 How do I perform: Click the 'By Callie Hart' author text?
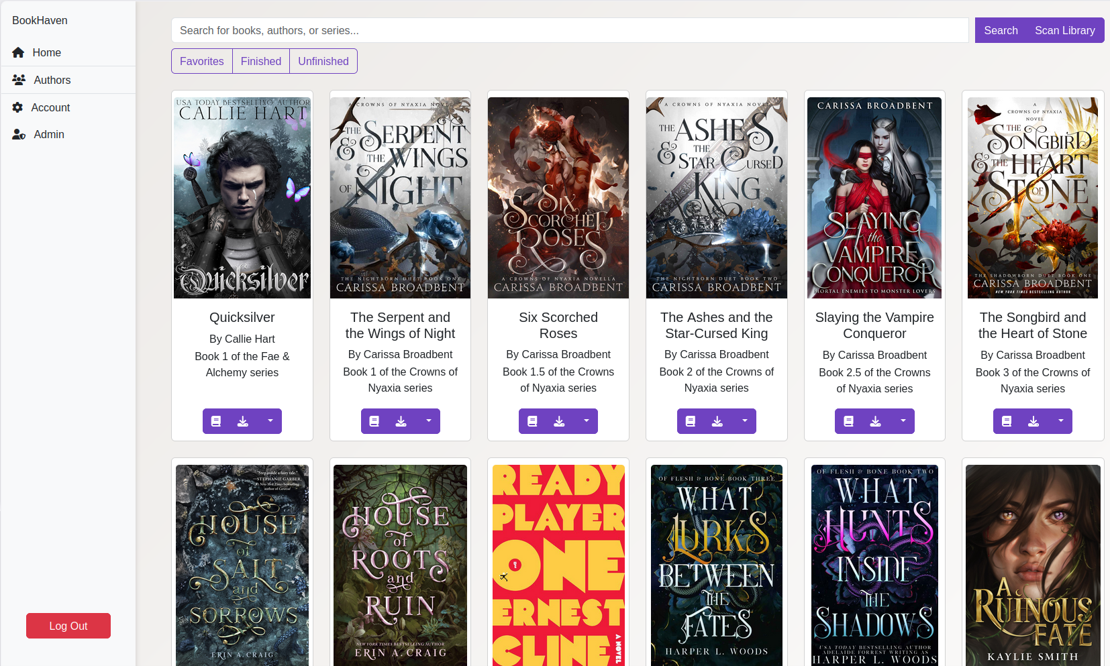coord(242,339)
